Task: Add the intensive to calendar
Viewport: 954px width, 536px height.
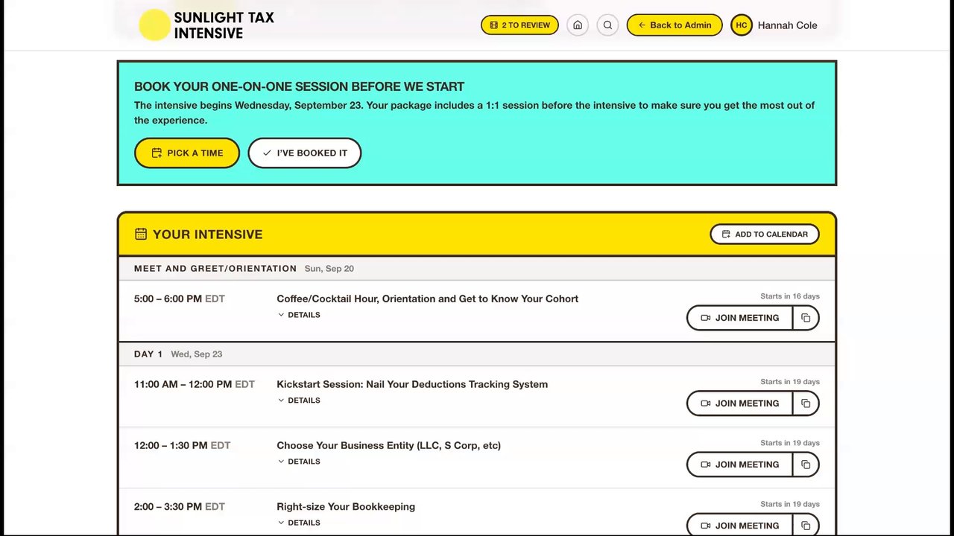Action: pyautogui.click(x=765, y=234)
